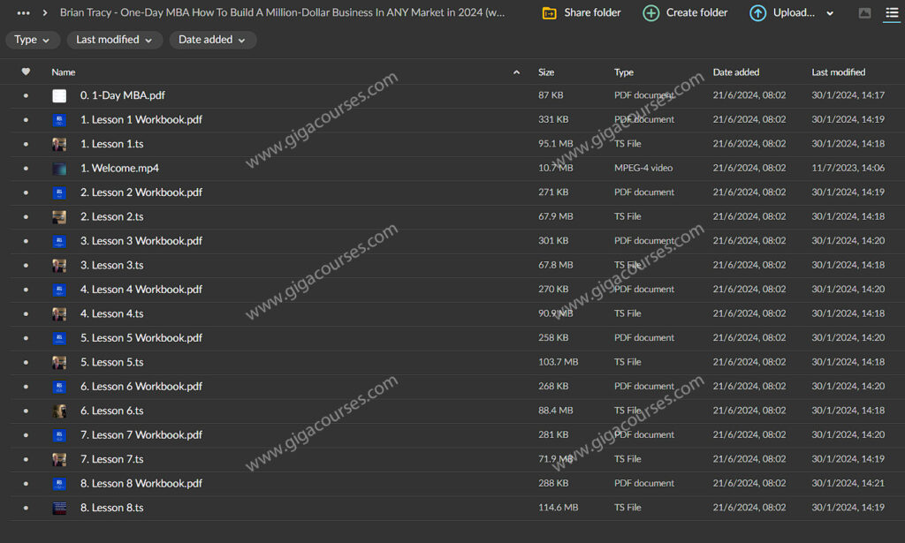Image resolution: width=905 pixels, height=543 pixels.
Task: Sort by the Name column header
Action: point(64,72)
